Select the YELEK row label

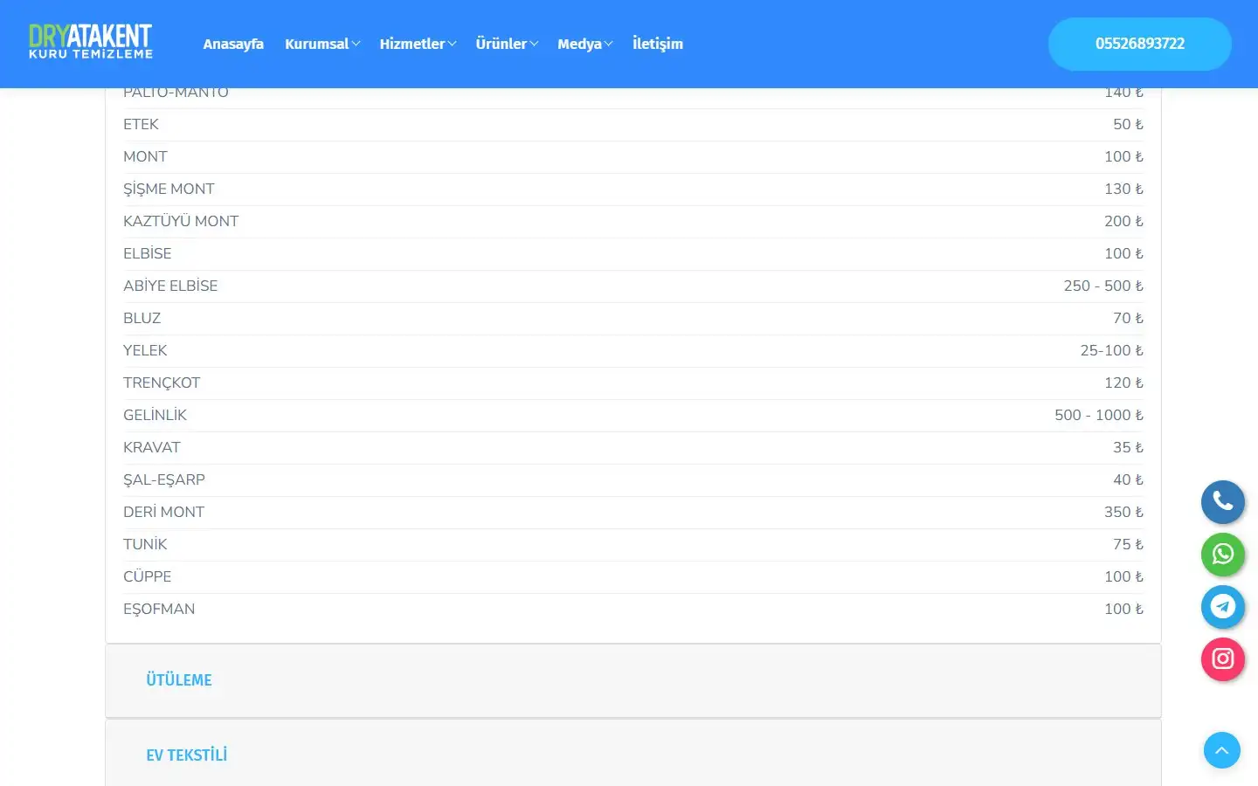click(145, 350)
